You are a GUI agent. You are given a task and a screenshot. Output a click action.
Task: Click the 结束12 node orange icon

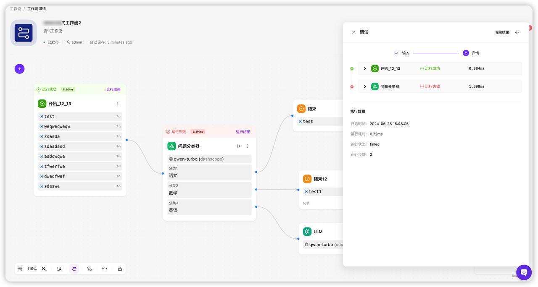pyautogui.click(x=307, y=179)
